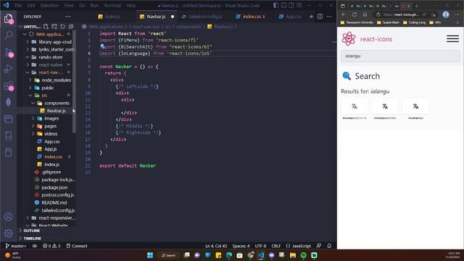Viewport: 464px width, 261px height.
Task: Split the editor right
Action: point(320,17)
